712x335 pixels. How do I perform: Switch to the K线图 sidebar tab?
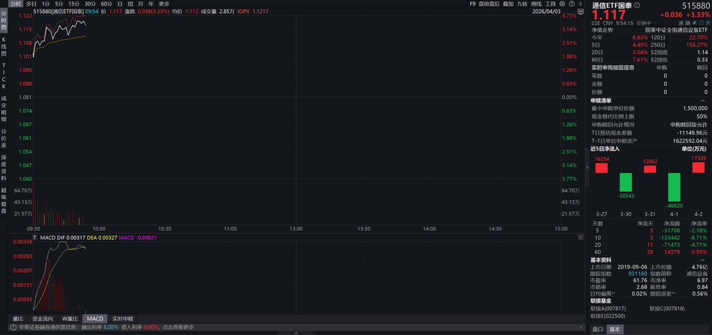[4, 46]
